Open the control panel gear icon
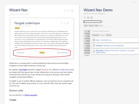 click(88, 18)
